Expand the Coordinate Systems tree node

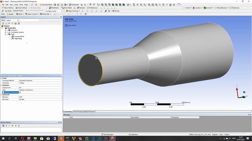6,32
